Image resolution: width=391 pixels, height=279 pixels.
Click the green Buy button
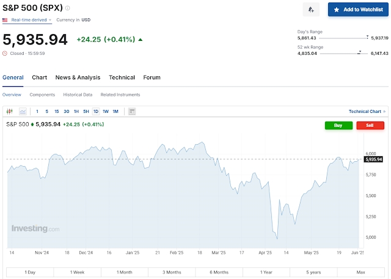pos(338,125)
